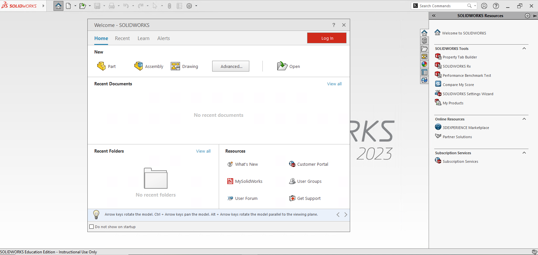Screen dimensions: 538x255
Task: Create a new Drawing document
Action: click(x=185, y=66)
